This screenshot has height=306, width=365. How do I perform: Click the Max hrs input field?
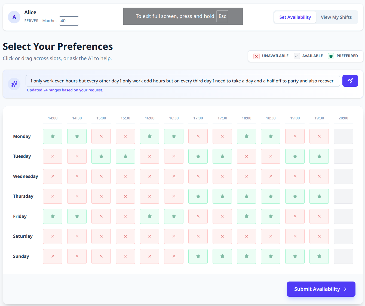[x=69, y=21]
